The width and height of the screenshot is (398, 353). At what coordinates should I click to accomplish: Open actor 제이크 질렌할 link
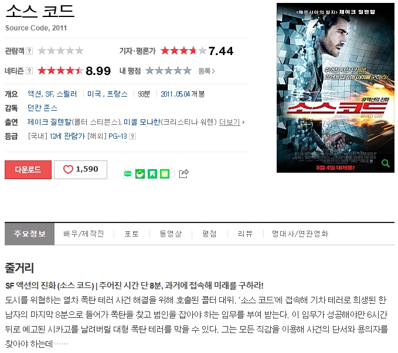pos(49,122)
